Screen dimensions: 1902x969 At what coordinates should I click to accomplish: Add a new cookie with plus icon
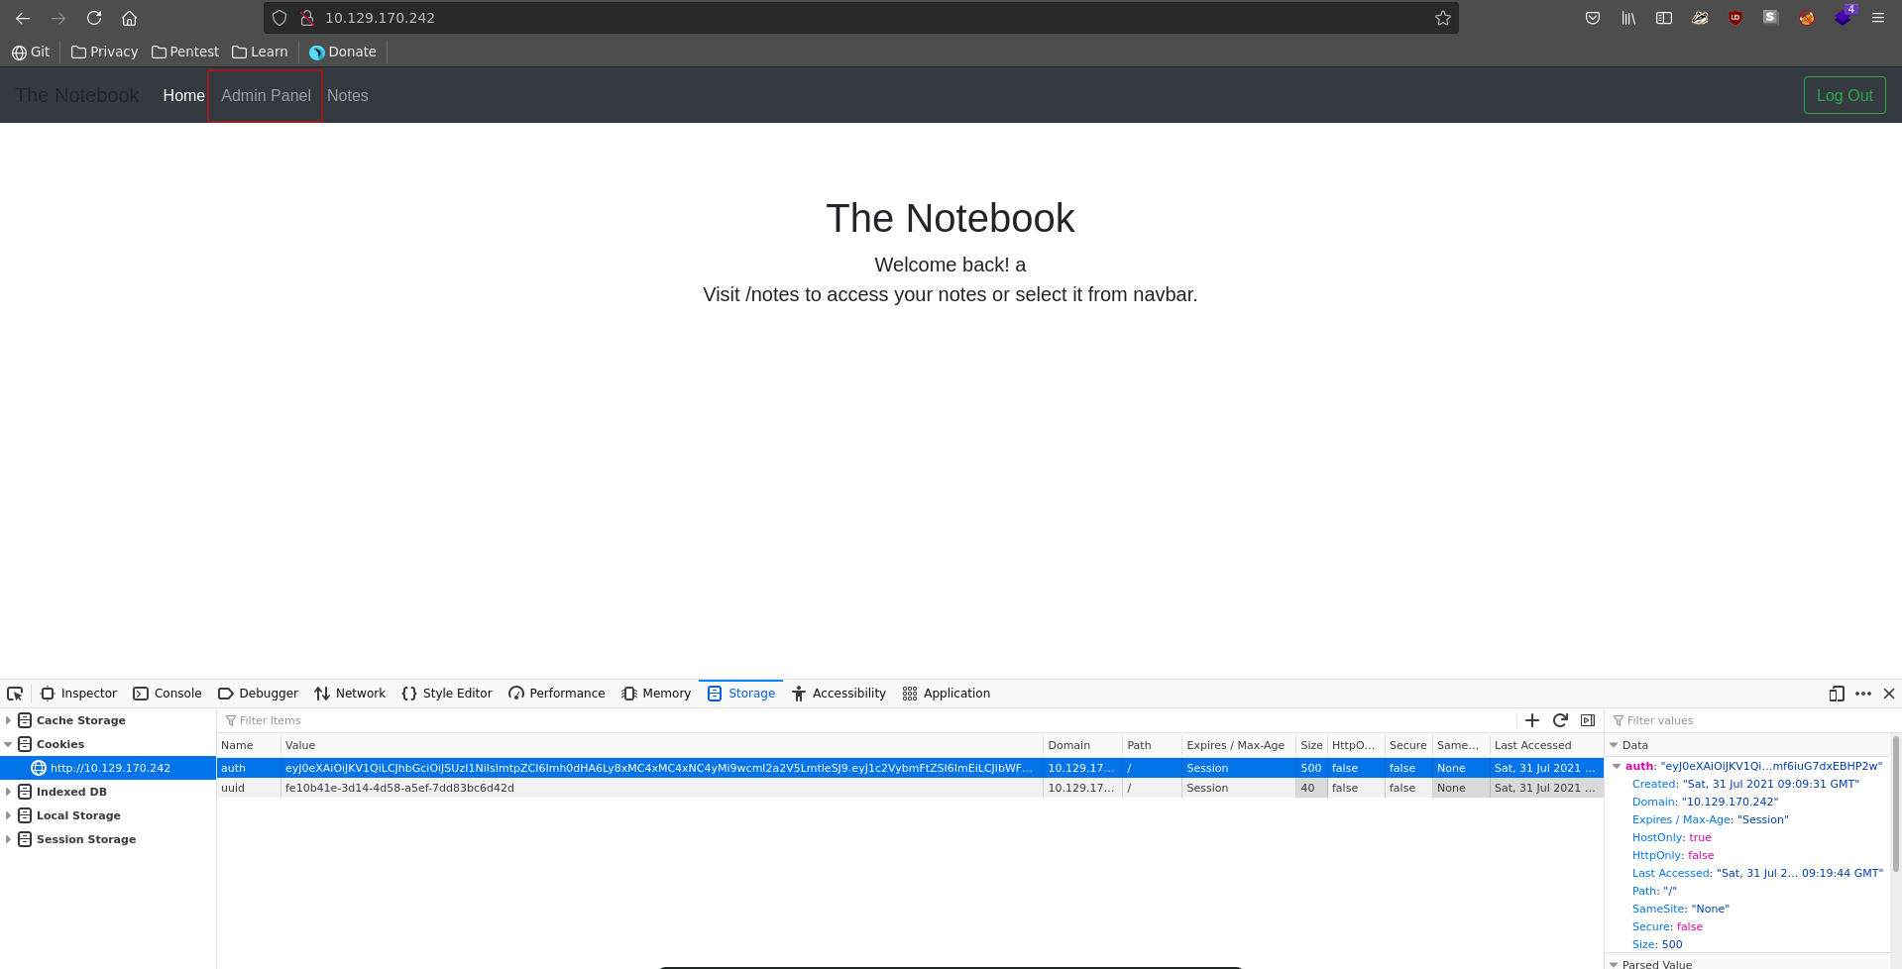[1532, 720]
